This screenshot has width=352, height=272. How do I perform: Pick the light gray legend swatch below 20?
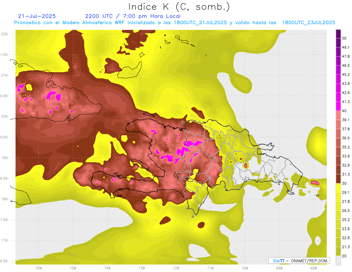[x=338, y=261]
